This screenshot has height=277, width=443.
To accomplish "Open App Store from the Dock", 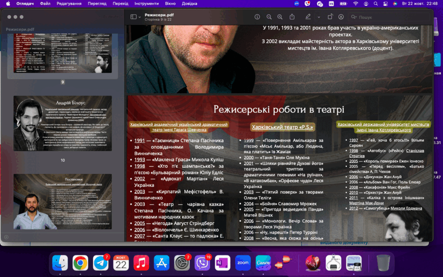I will pyautogui.click(x=162, y=263).
